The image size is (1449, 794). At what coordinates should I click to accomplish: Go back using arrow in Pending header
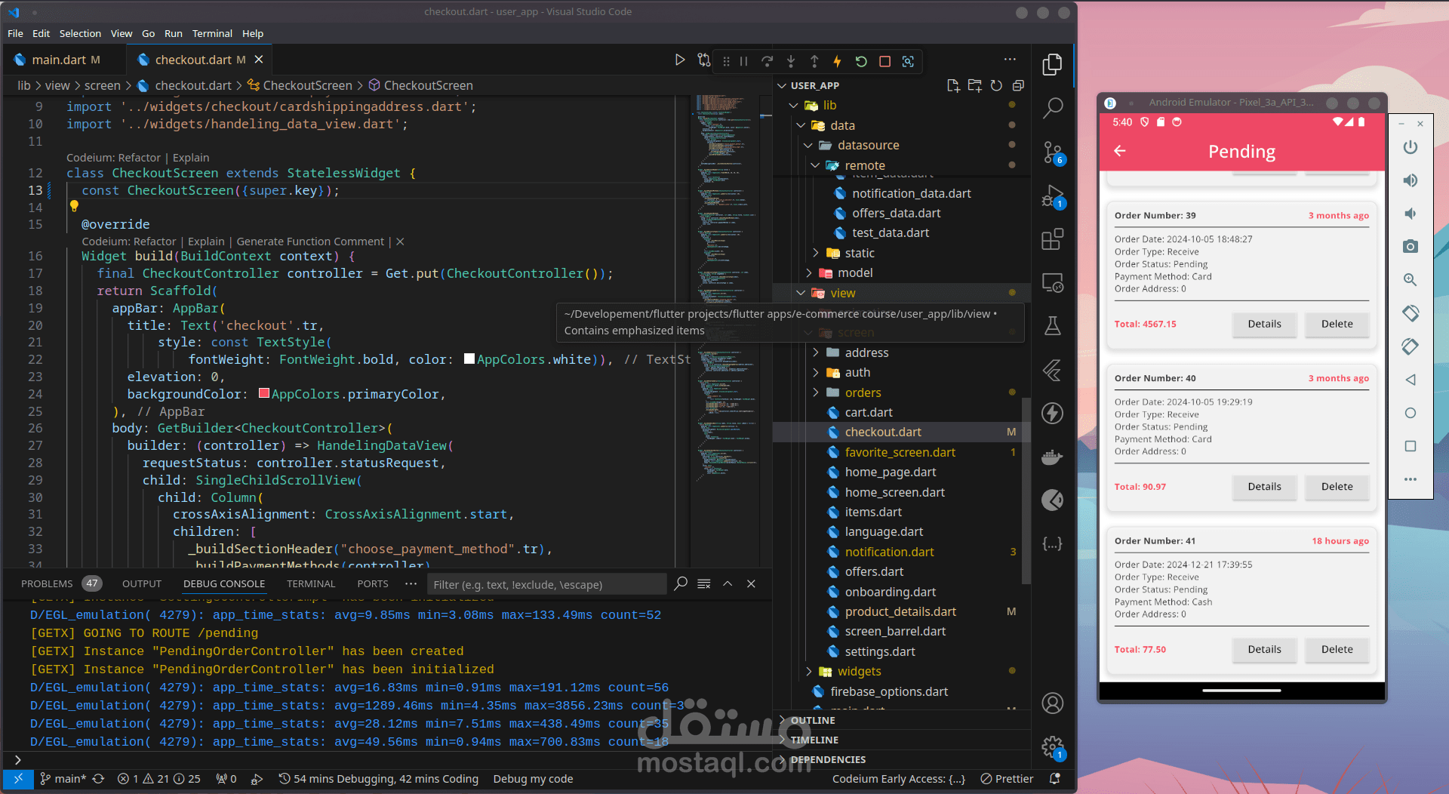click(1120, 151)
